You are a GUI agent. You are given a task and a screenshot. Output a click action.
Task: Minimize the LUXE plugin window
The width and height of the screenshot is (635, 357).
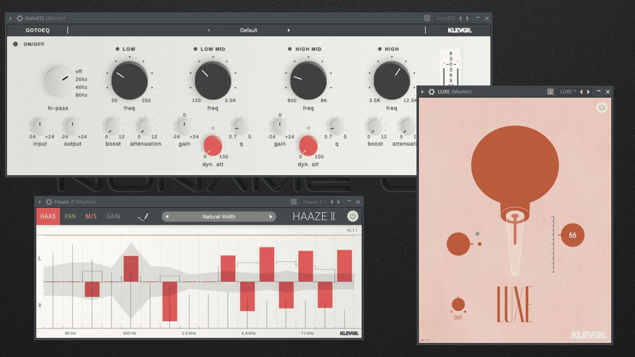[599, 92]
